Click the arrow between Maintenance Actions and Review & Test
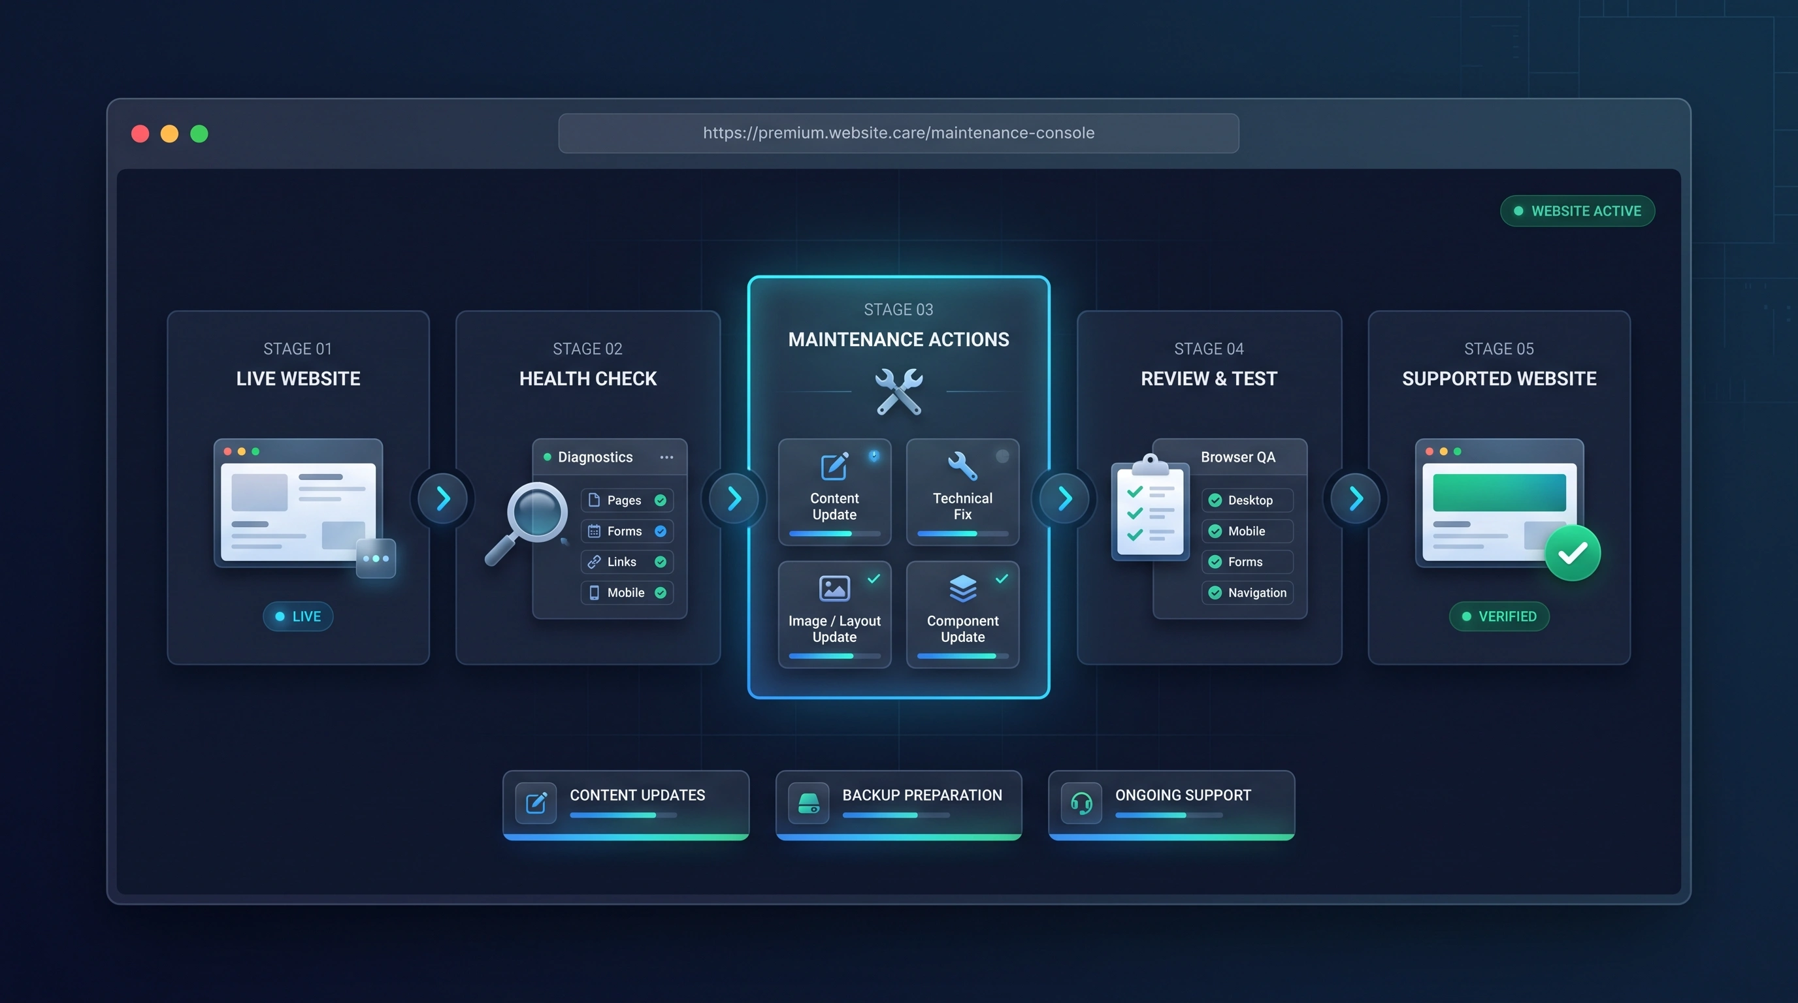 (x=1064, y=499)
